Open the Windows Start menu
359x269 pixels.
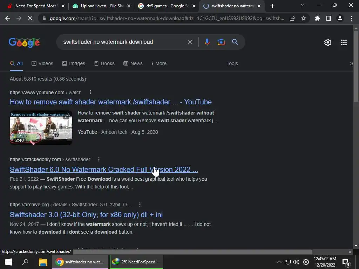point(8,262)
